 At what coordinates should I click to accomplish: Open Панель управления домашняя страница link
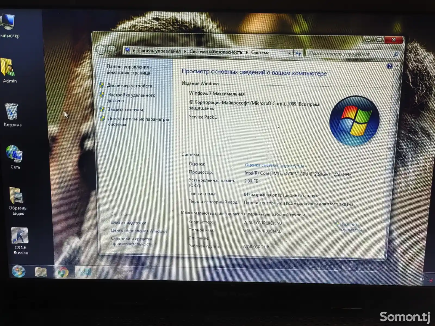(x=129, y=70)
